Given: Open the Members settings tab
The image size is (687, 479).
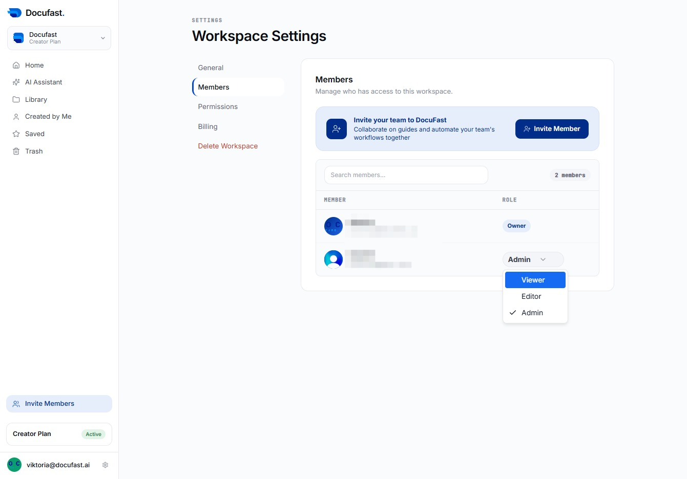Looking at the screenshot, I should pos(238,87).
